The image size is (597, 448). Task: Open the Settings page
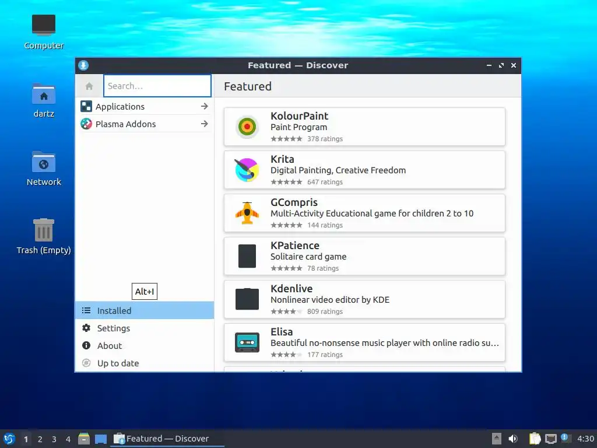click(x=145, y=328)
